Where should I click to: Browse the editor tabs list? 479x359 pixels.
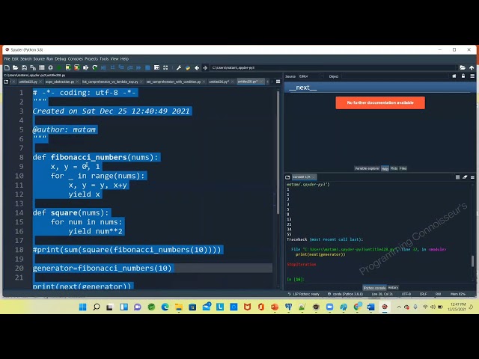(6, 82)
